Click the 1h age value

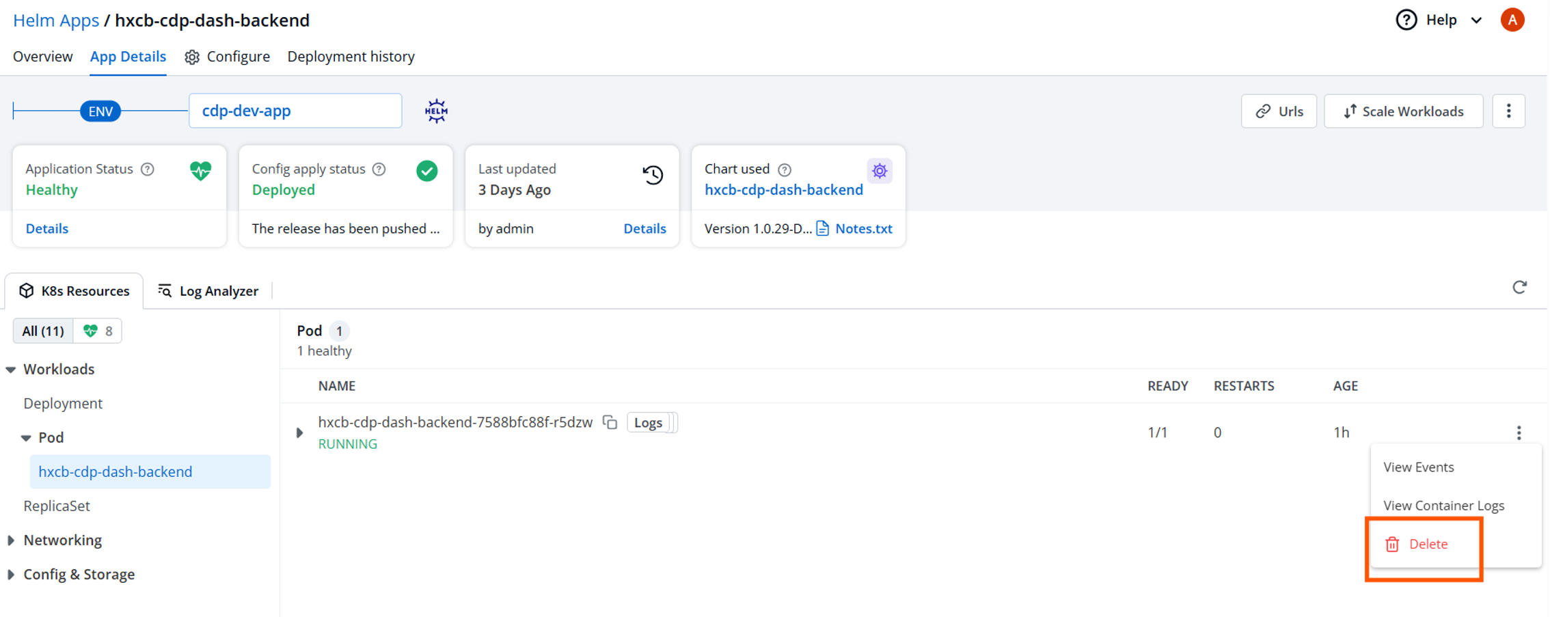[x=1341, y=433]
